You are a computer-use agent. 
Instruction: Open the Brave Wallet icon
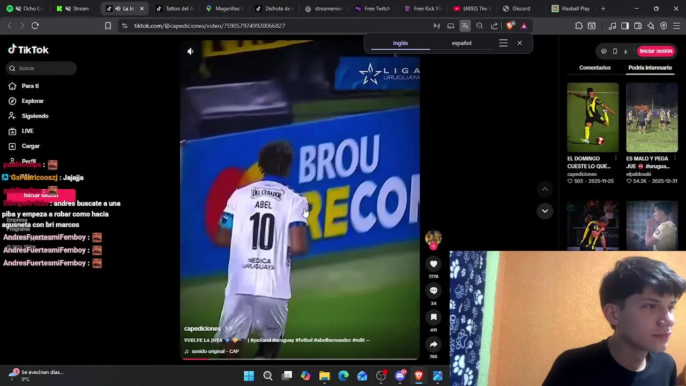pos(638,26)
